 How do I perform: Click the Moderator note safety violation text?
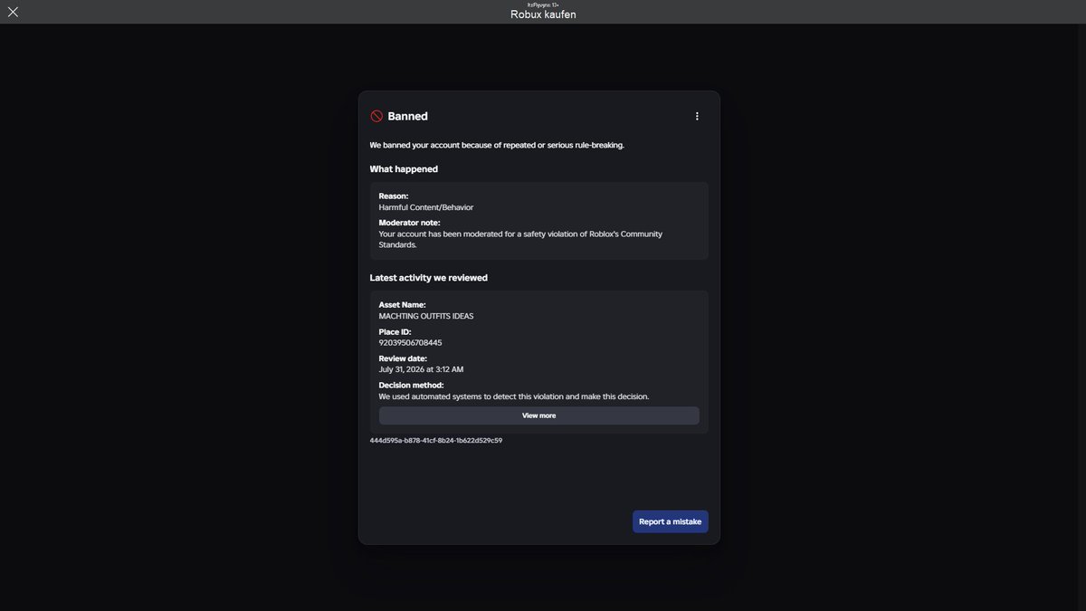point(520,239)
